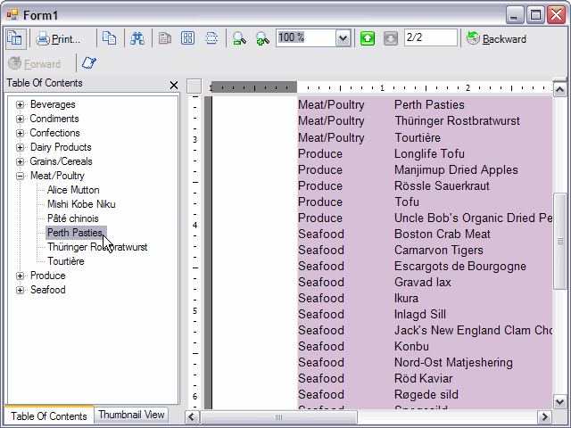571x428 pixels.
Task: Toggle the table of contents toolbar icon
Action: click(15, 38)
